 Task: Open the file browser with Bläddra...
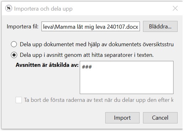tap(160, 26)
